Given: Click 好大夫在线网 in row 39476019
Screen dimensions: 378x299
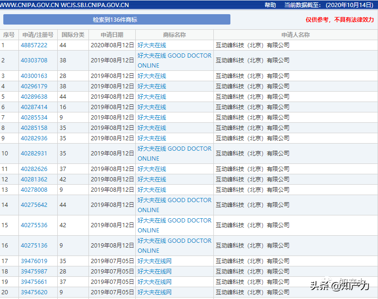Looking at the screenshot, I should point(155,261).
